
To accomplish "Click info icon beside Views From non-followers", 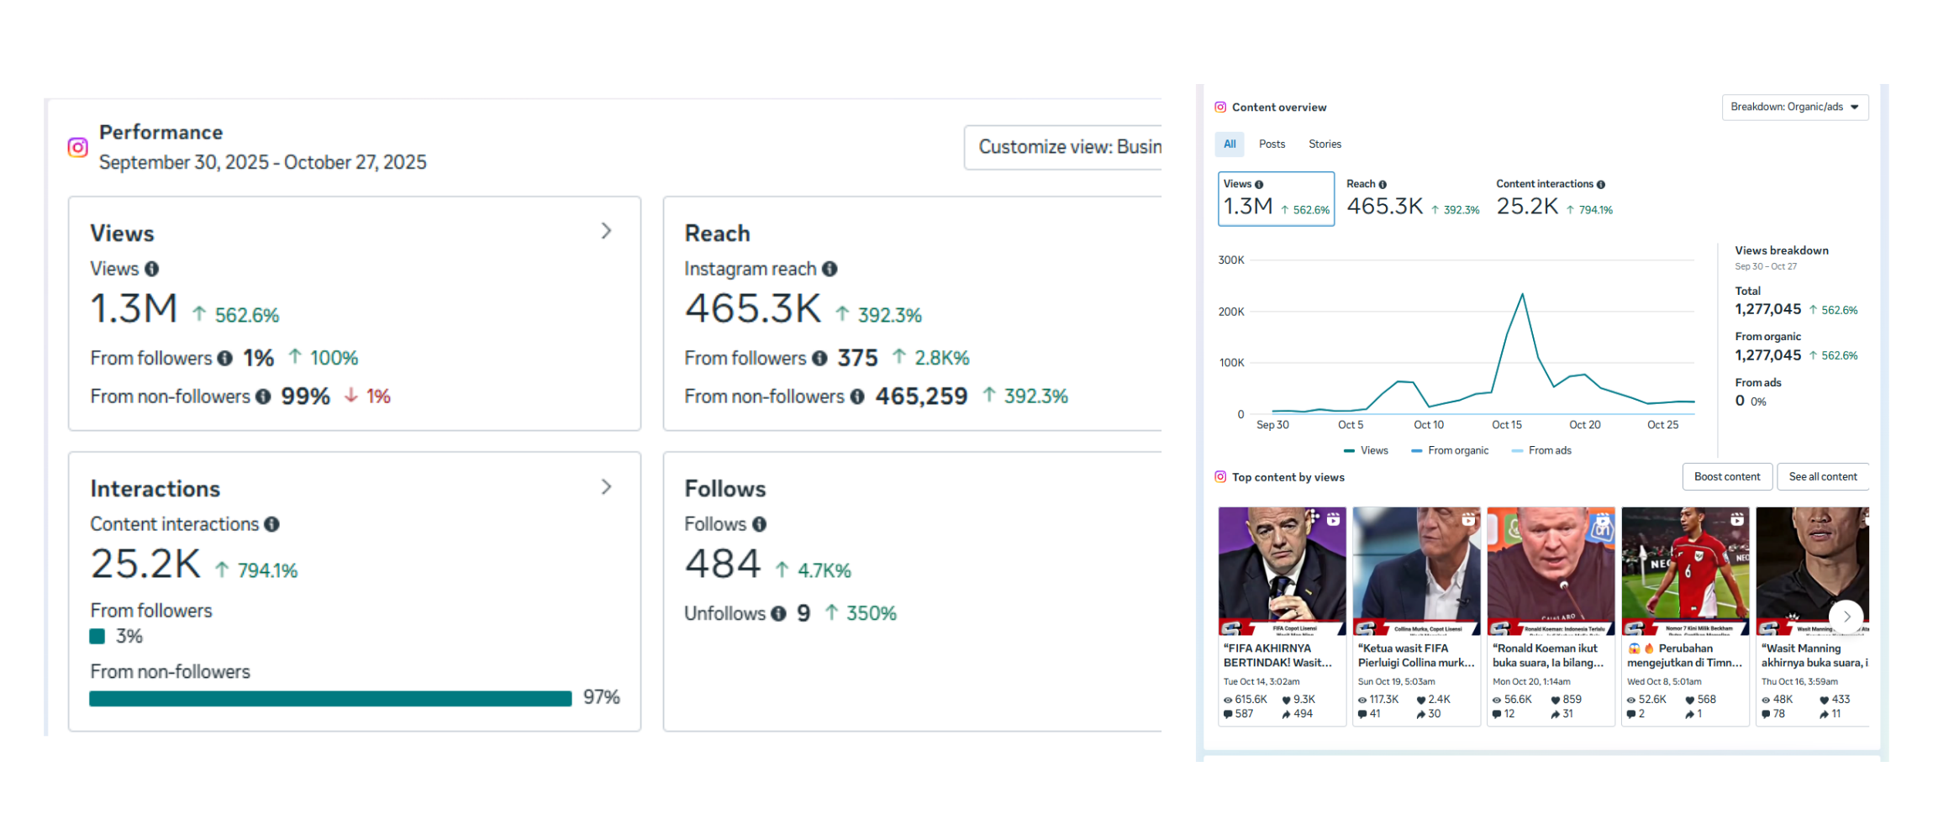I will tap(263, 396).
